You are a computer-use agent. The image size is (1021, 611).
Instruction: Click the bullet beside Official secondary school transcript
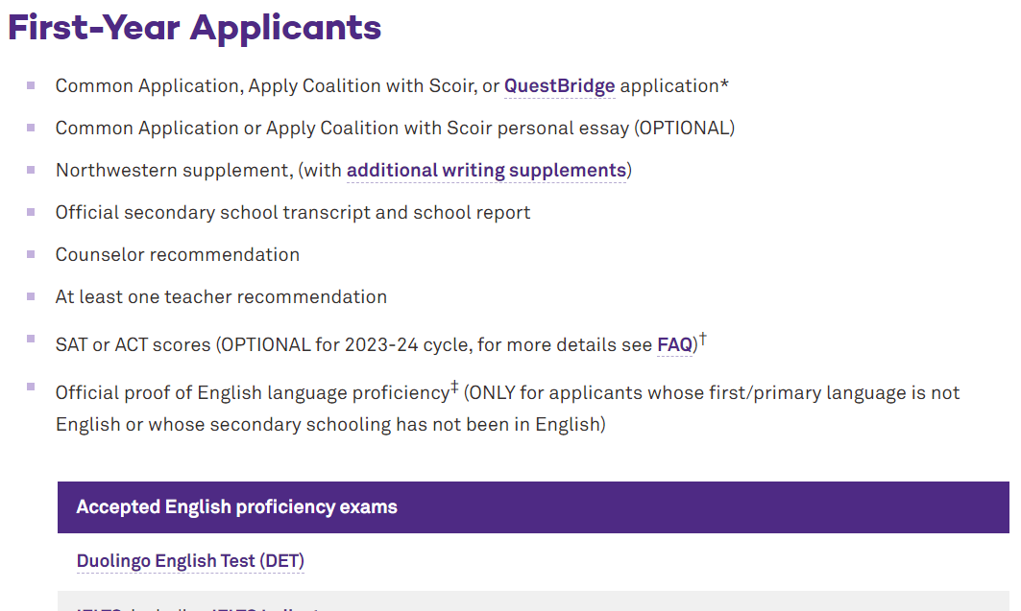(x=31, y=212)
